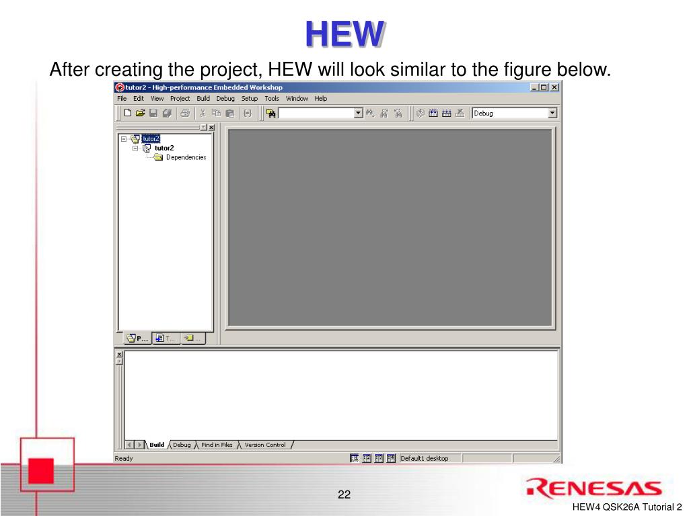689x516 pixels.
Task: Open the Help menu
Action: tap(320, 99)
